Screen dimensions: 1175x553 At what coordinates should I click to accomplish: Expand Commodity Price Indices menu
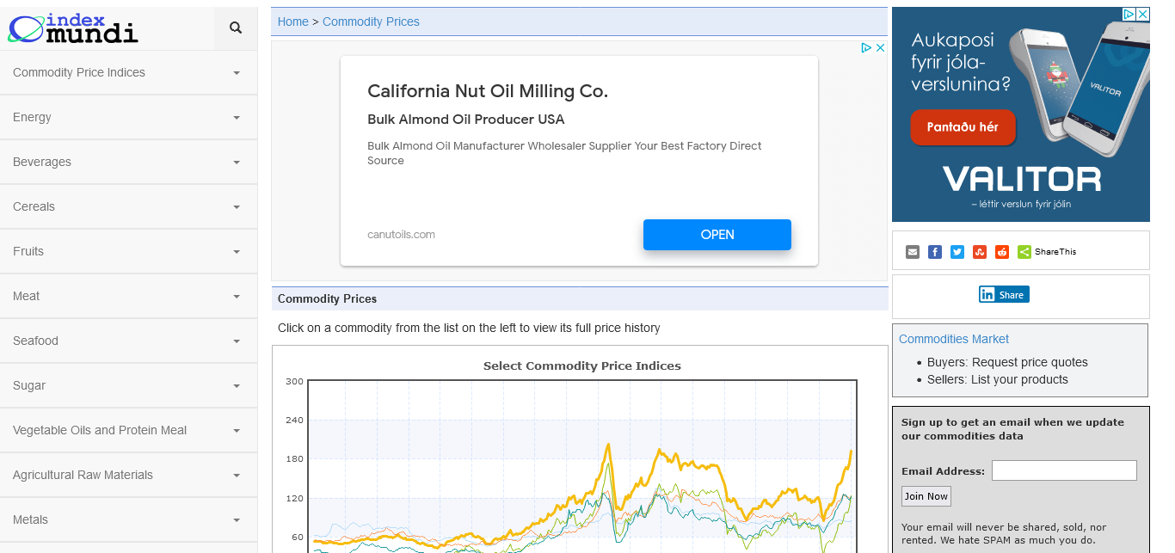coord(128,72)
